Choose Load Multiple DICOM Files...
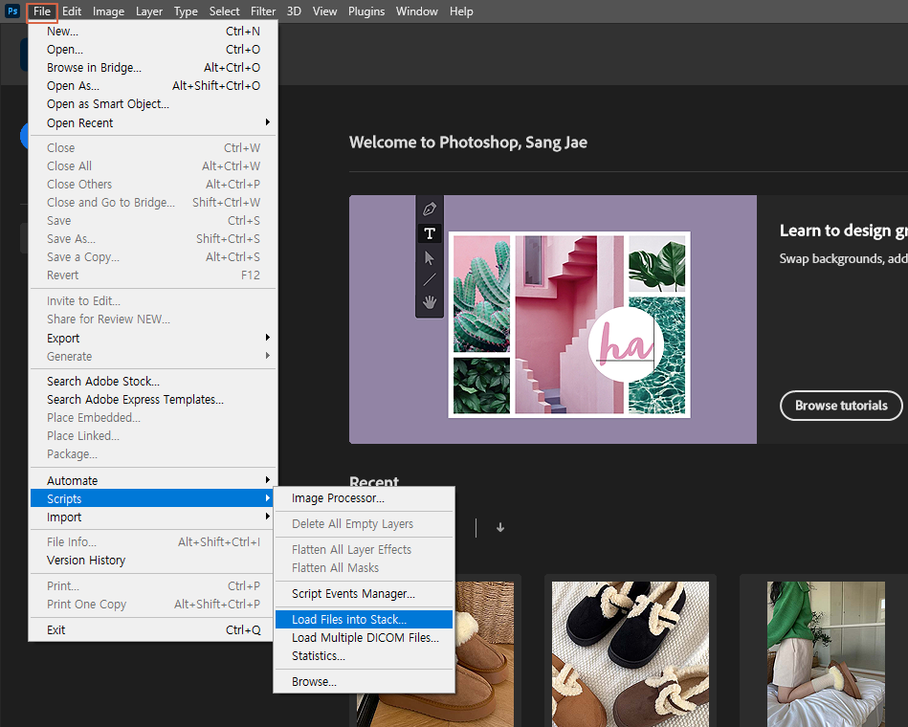 364,638
